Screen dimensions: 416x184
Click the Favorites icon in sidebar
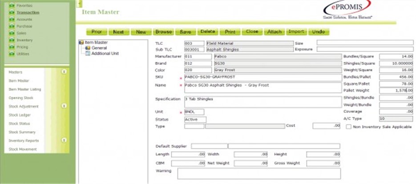pos(12,6)
